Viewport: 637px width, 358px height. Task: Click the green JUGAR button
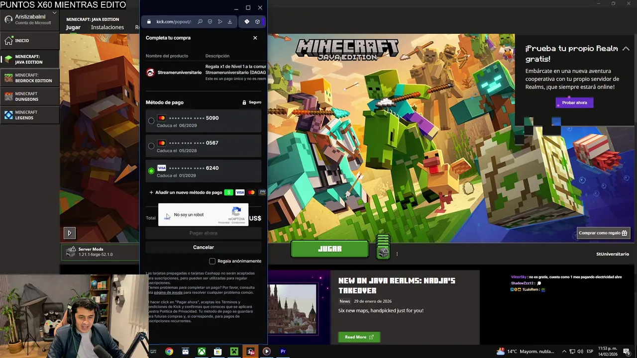[x=329, y=249]
